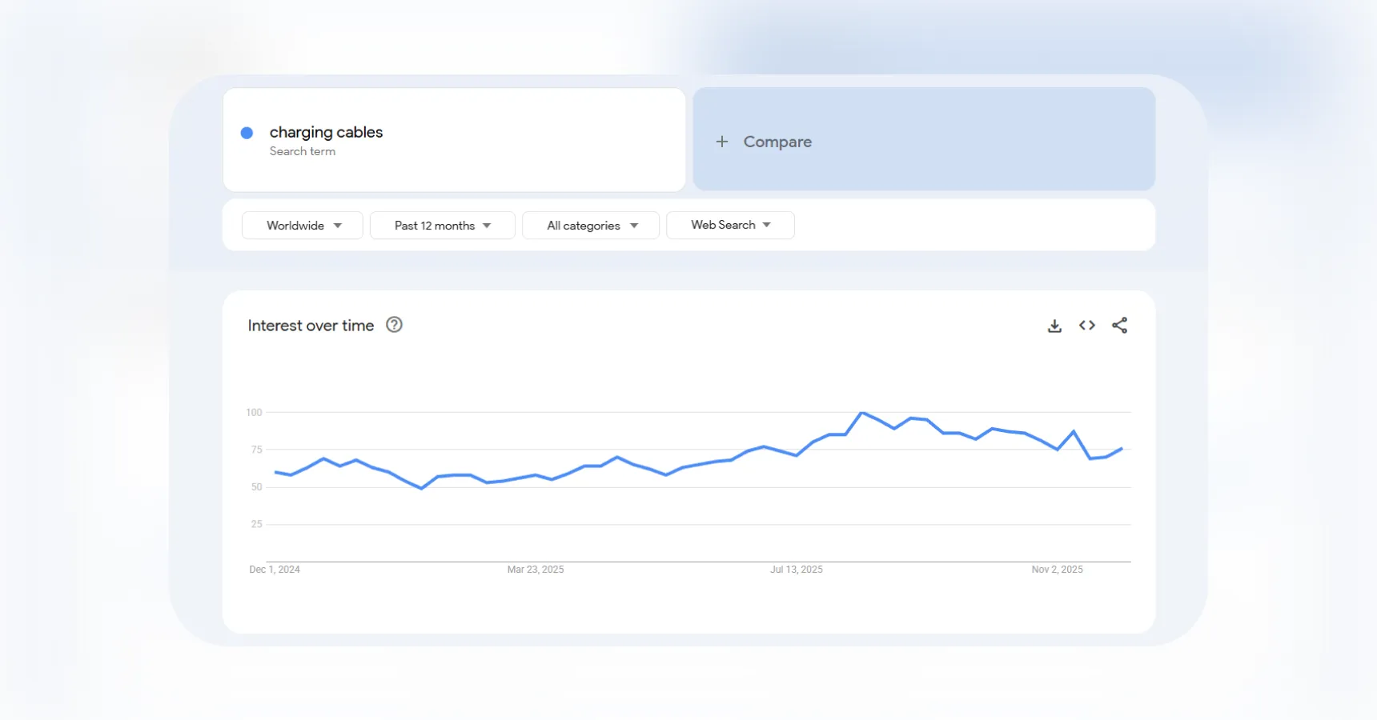This screenshot has height=720, width=1377.
Task: Click the Compare button to add another term
Action: [777, 141]
